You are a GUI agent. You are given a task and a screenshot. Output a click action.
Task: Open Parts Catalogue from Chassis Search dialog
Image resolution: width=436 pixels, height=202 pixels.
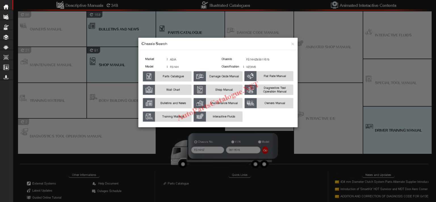tap(167, 76)
